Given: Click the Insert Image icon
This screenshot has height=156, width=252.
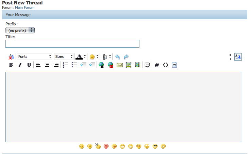Looking at the screenshot, I should click(129, 65).
